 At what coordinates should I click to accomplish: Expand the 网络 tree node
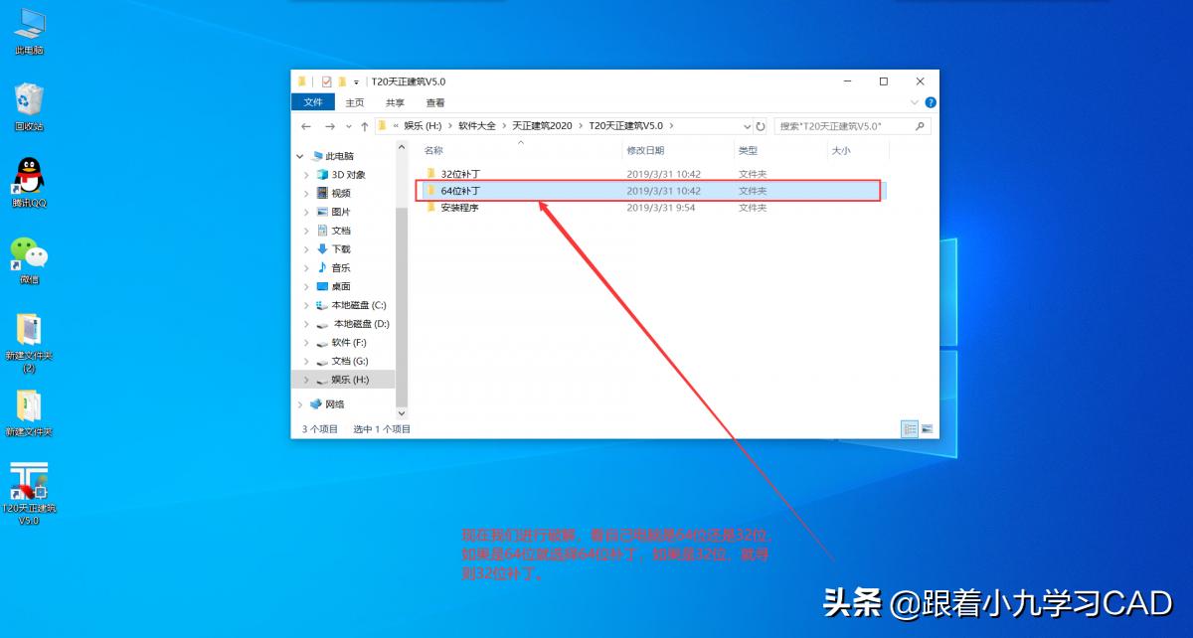300,404
